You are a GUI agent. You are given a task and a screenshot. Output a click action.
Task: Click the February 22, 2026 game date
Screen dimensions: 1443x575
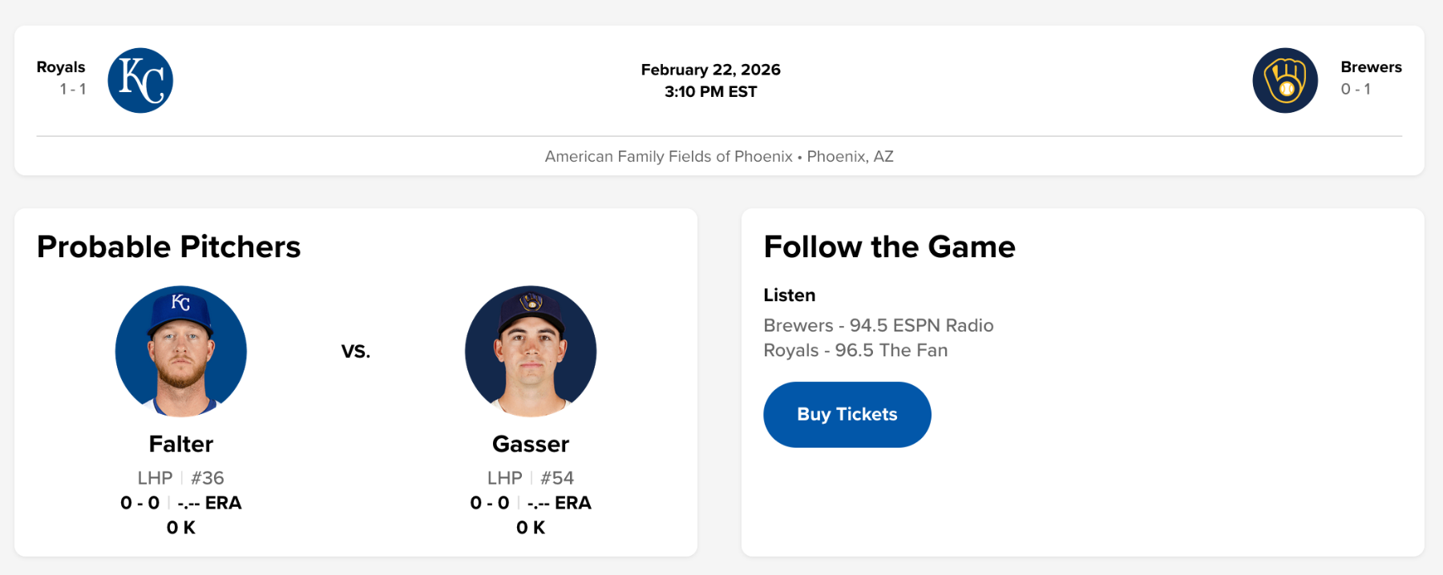710,70
